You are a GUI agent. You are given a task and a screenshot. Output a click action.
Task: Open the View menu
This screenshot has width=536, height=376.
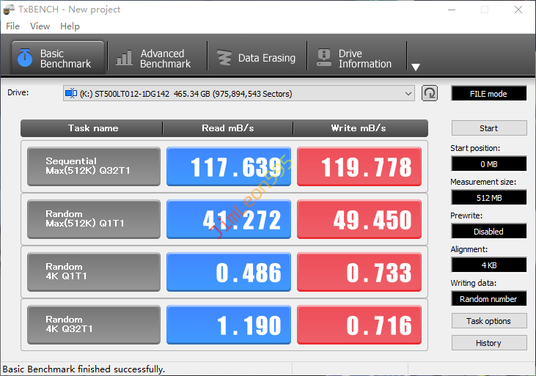[40, 26]
